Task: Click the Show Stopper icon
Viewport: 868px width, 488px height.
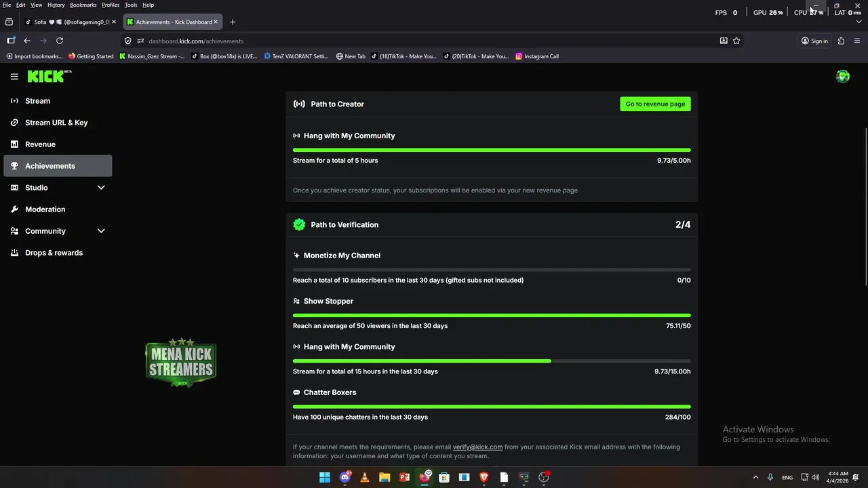Action: point(296,301)
